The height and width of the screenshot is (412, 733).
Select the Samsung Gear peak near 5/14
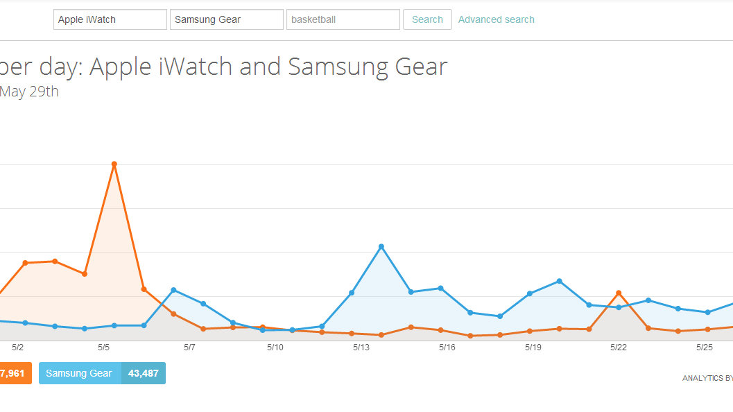coord(381,246)
